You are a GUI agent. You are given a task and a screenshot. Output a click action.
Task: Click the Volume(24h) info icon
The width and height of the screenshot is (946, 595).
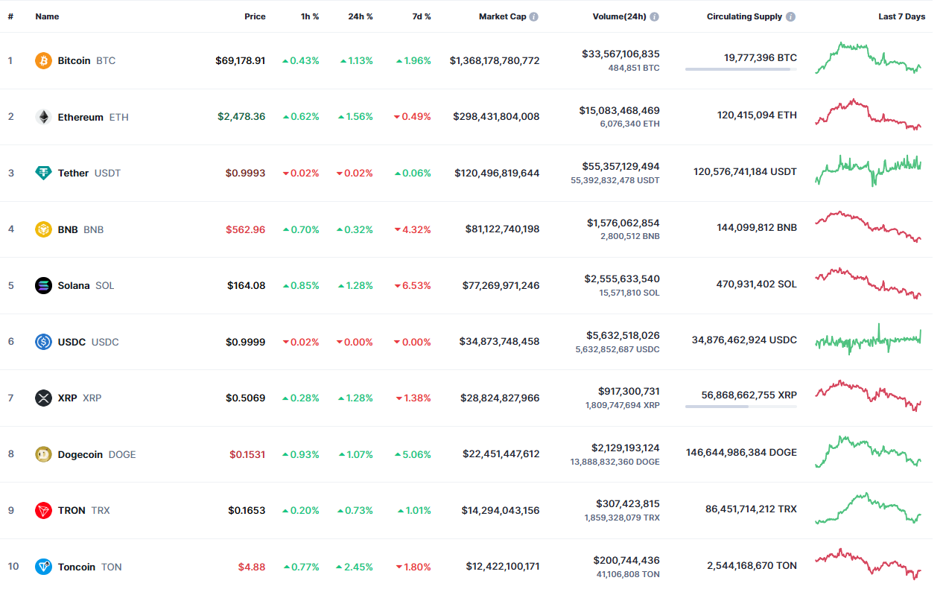654,16
